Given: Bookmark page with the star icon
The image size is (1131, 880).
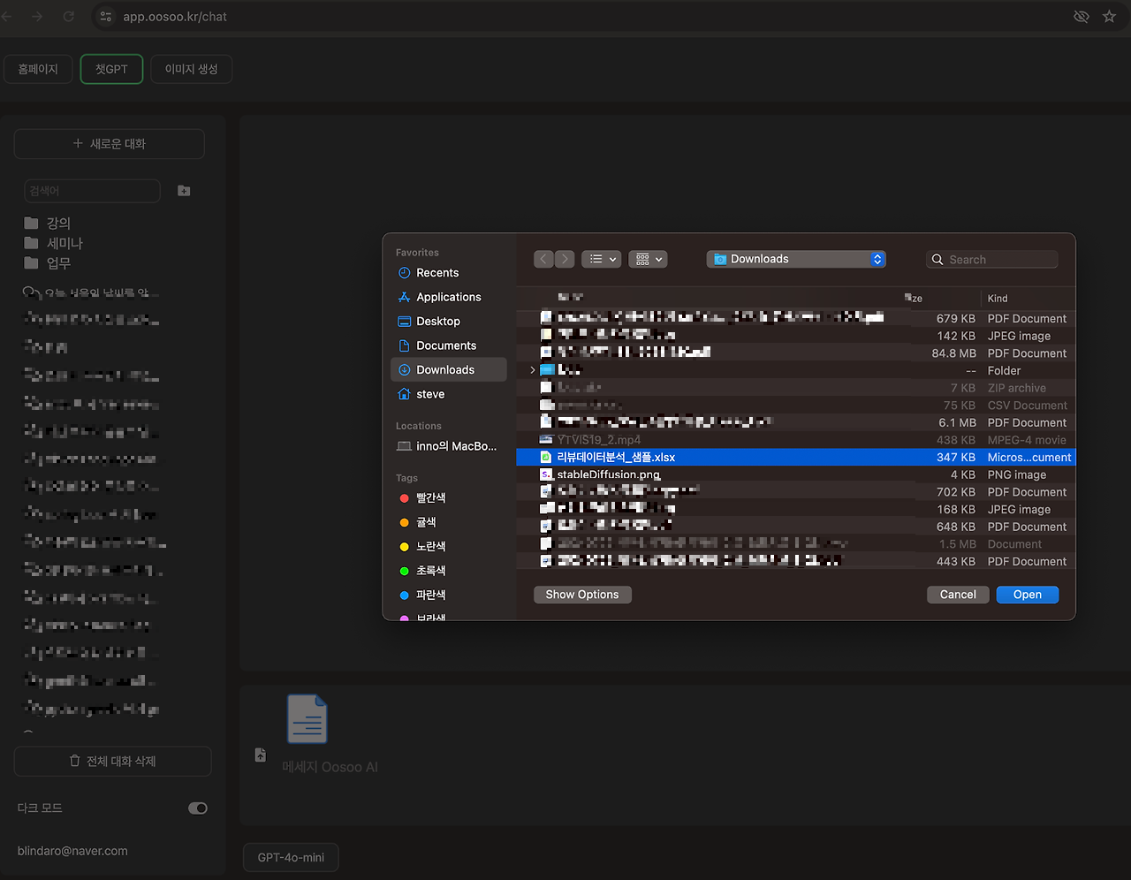Looking at the screenshot, I should (x=1109, y=17).
